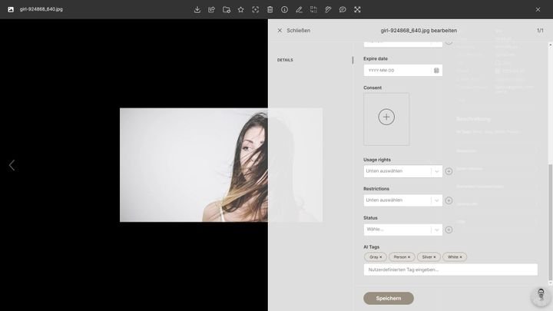Remove the Person AI tag

[x=409, y=257]
